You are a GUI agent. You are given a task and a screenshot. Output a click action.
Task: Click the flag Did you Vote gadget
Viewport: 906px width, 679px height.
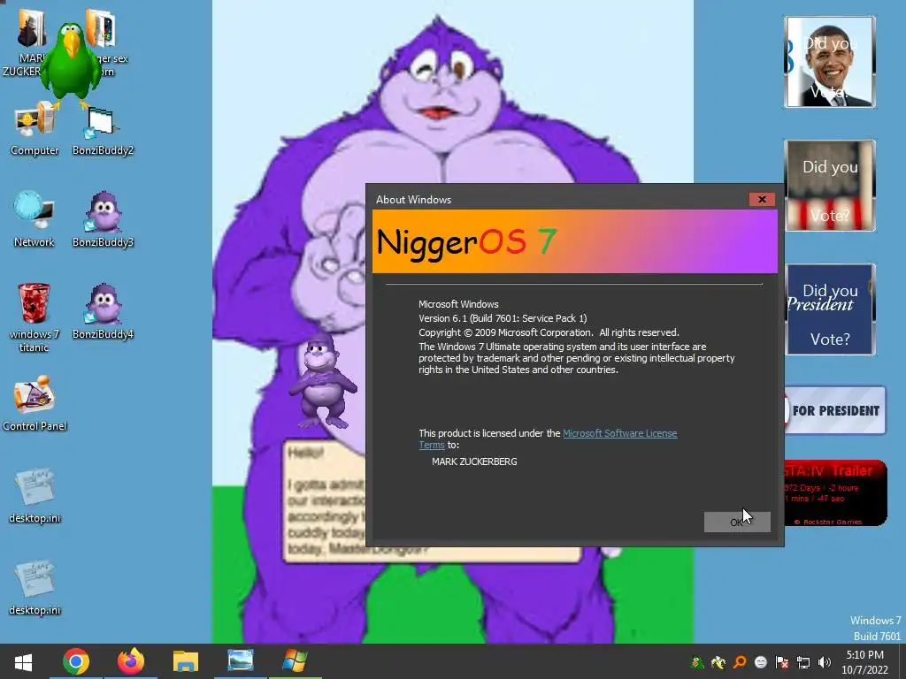click(x=830, y=186)
